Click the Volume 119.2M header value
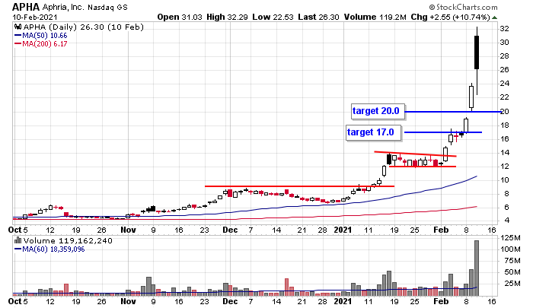This screenshot has height=308, width=533. [375, 17]
